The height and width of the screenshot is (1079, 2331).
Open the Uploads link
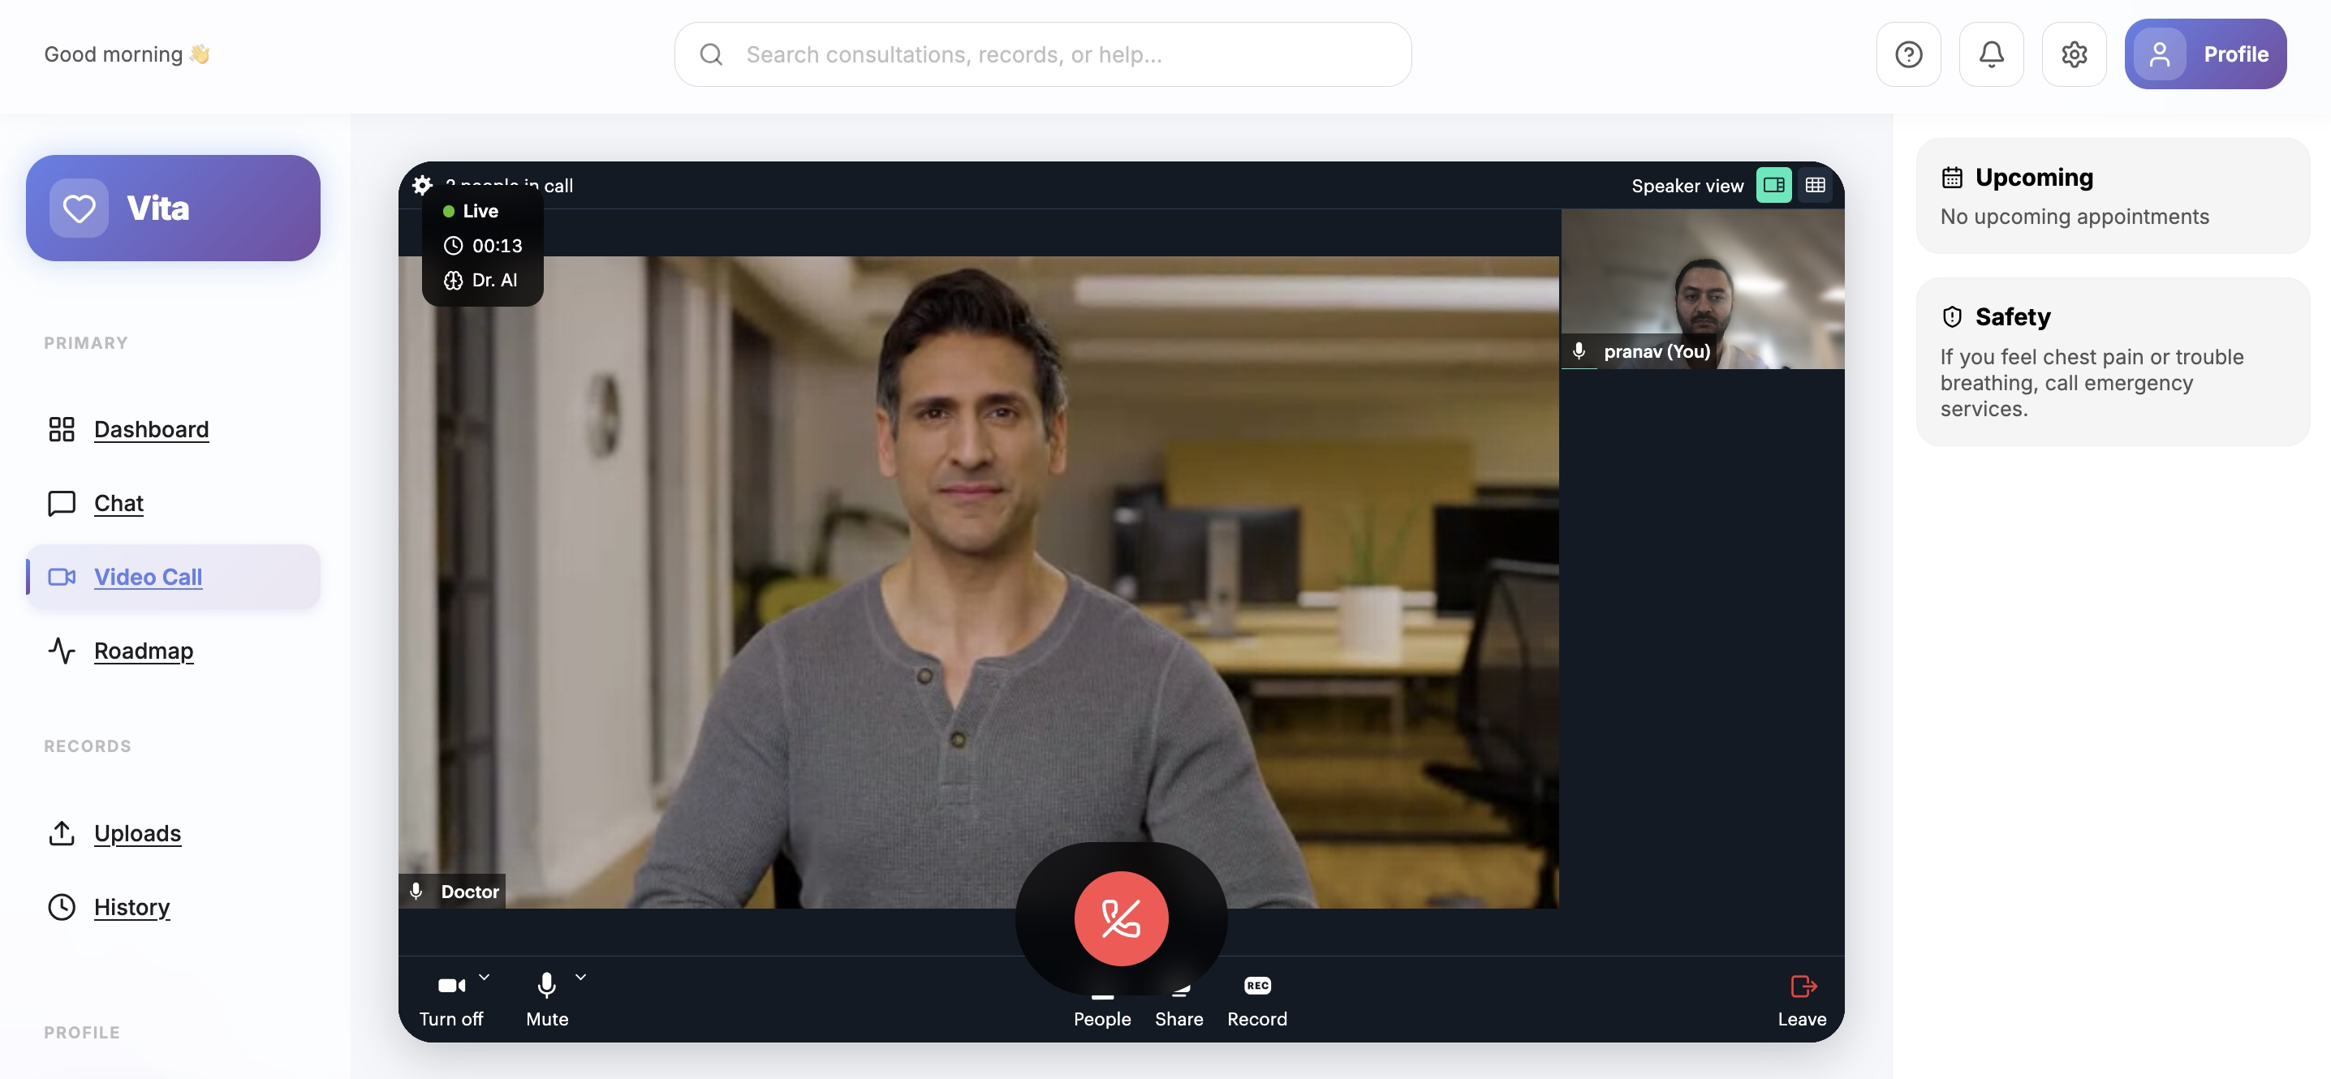(137, 833)
